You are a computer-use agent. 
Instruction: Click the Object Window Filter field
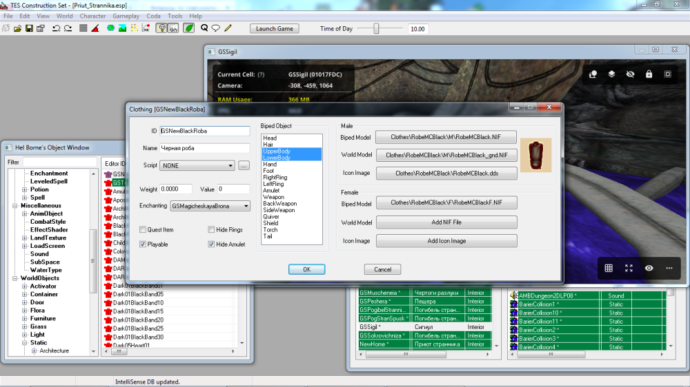tap(59, 162)
